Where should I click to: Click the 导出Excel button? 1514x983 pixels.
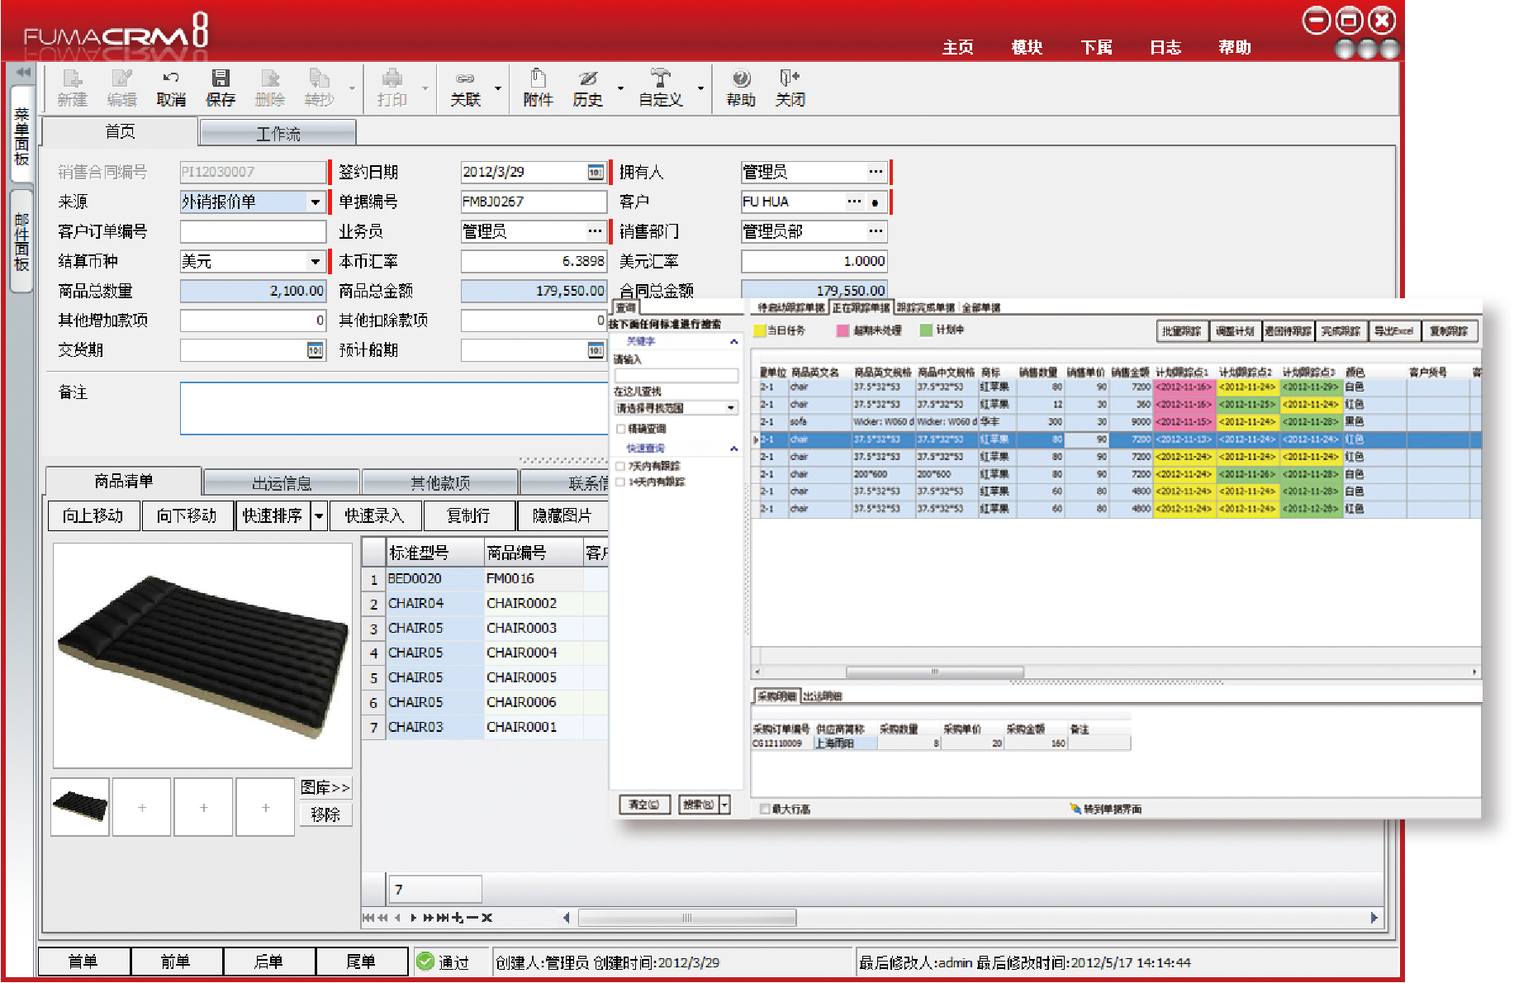click(1393, 331)
